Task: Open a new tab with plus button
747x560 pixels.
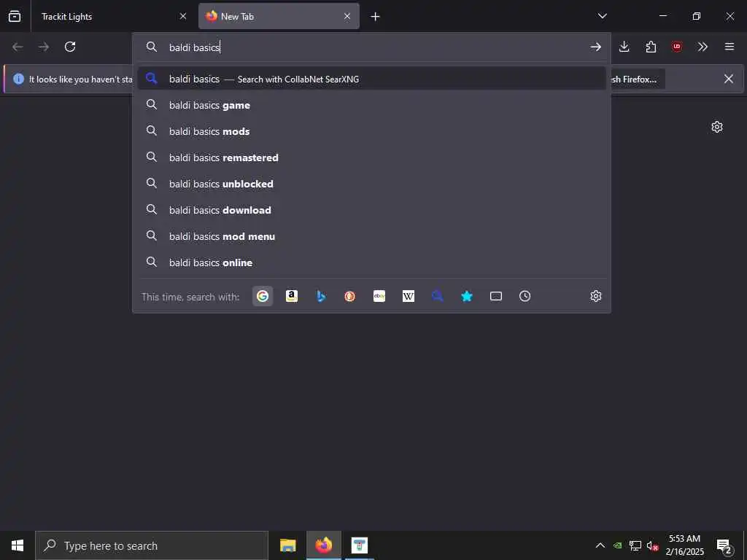Action: [x=375, y=17]
